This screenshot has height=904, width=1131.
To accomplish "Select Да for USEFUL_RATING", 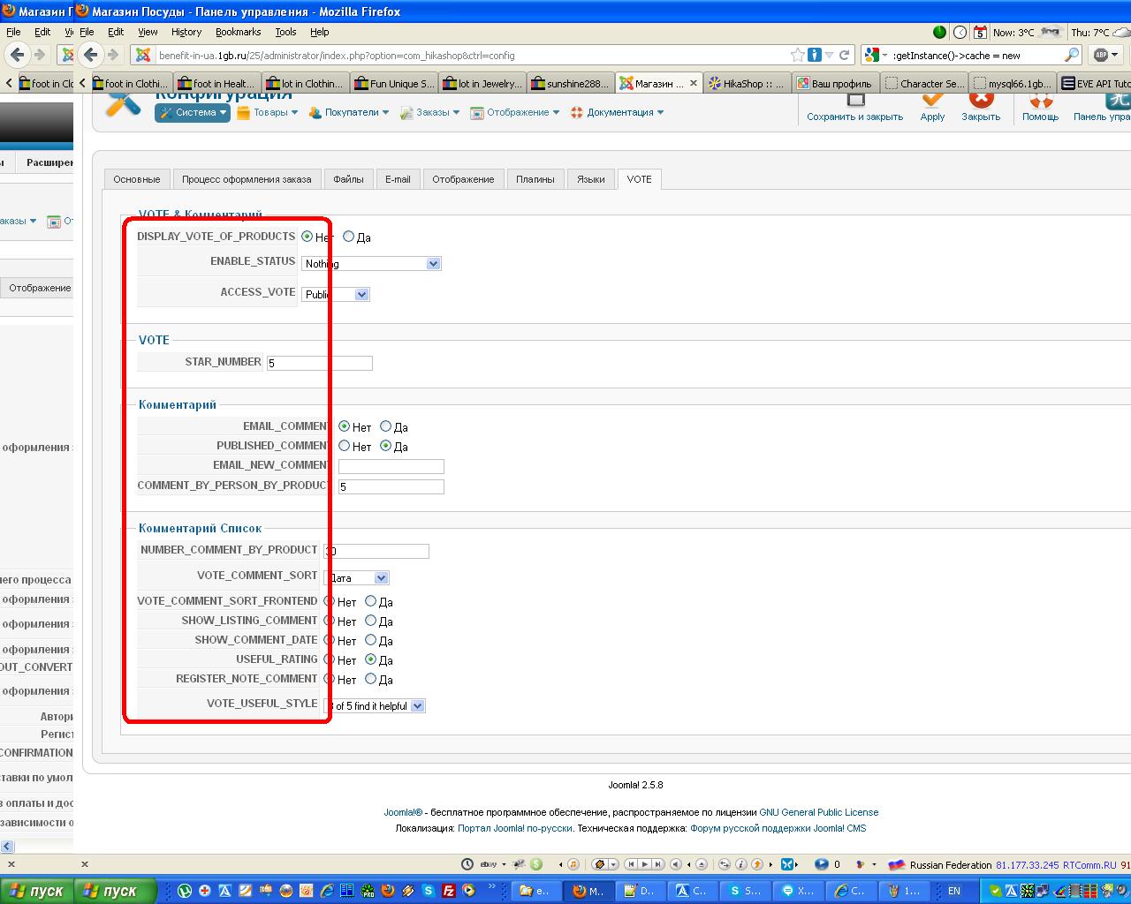I will tap(370, 659).
